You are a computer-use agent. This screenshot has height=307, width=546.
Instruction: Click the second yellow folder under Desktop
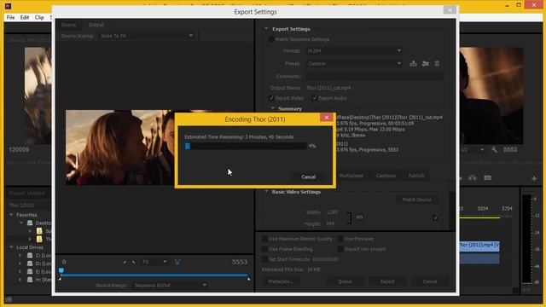pos(39,239)
